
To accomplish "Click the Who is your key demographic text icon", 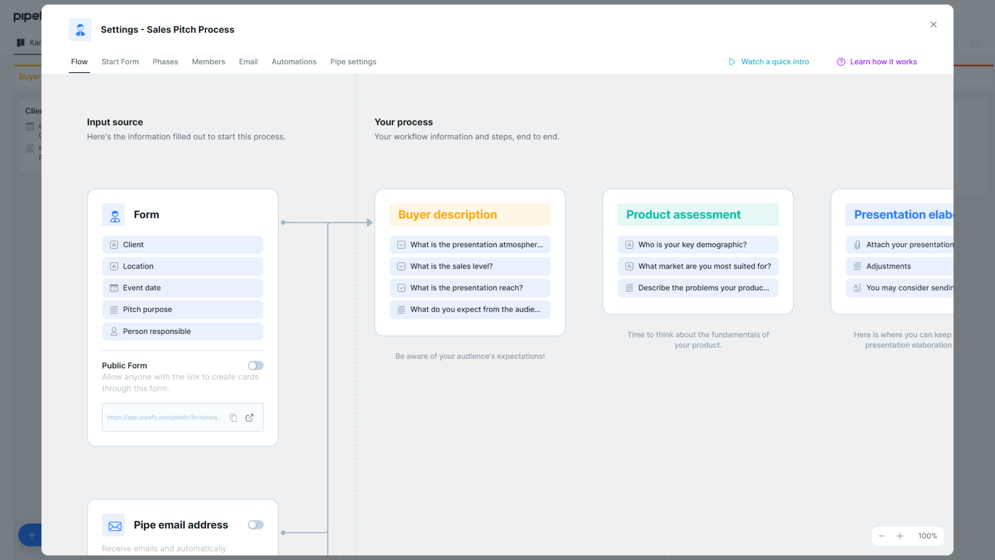I will (629, 244).
